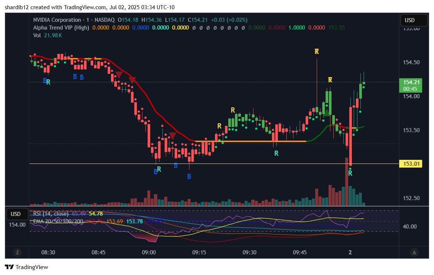Click the 08:30 time axis label
434x275 pixels.
[48, 252]
